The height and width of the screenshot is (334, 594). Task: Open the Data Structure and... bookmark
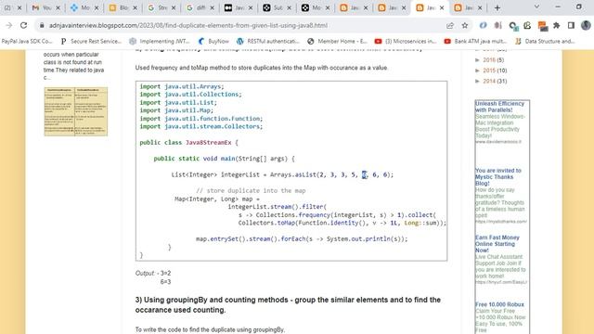pos(545,41)
